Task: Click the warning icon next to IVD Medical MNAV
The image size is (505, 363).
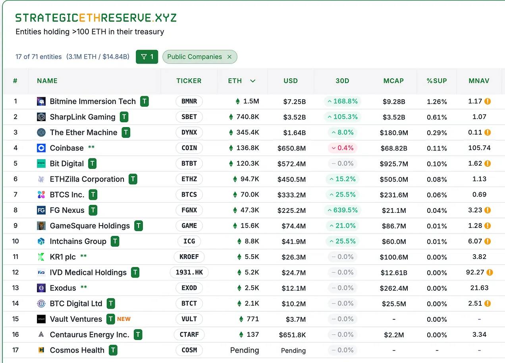Action: coord(490,272)
